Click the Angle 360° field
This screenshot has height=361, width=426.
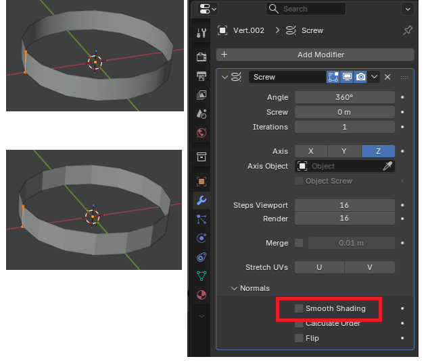[x=344, y=97]
